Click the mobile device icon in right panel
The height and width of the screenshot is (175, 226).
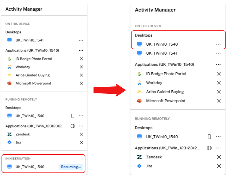pos(209,137)
